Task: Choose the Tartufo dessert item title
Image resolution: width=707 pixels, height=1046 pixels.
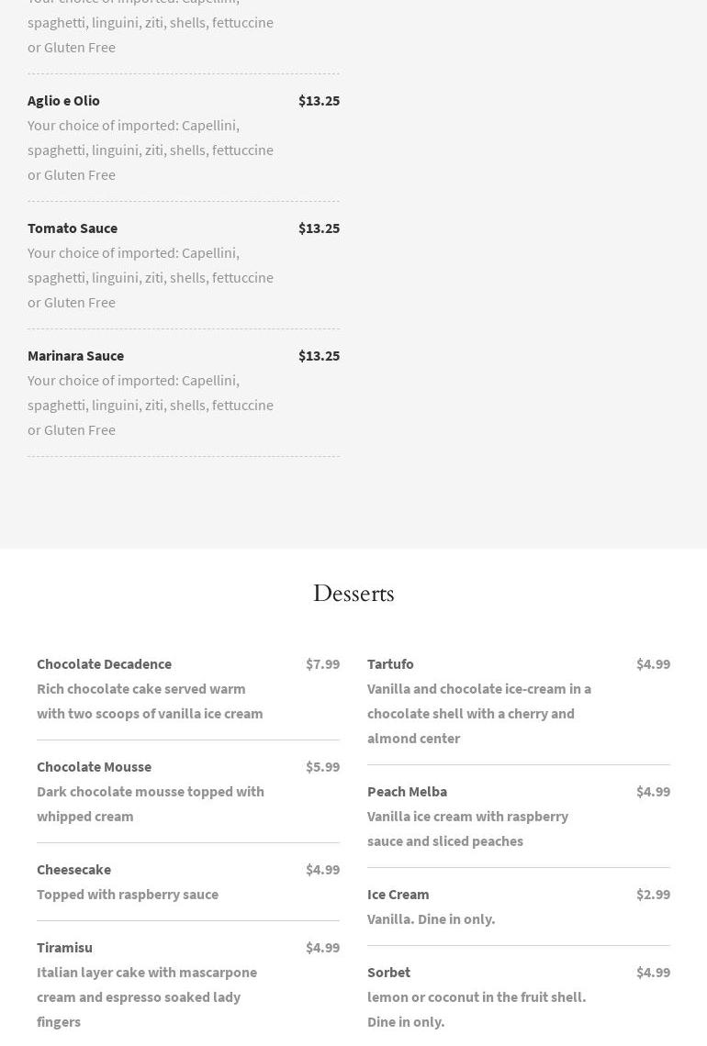Action: (390, 663)
